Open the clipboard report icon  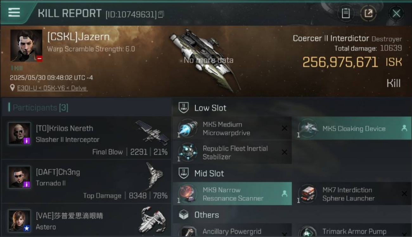click(x=346, y=13)
